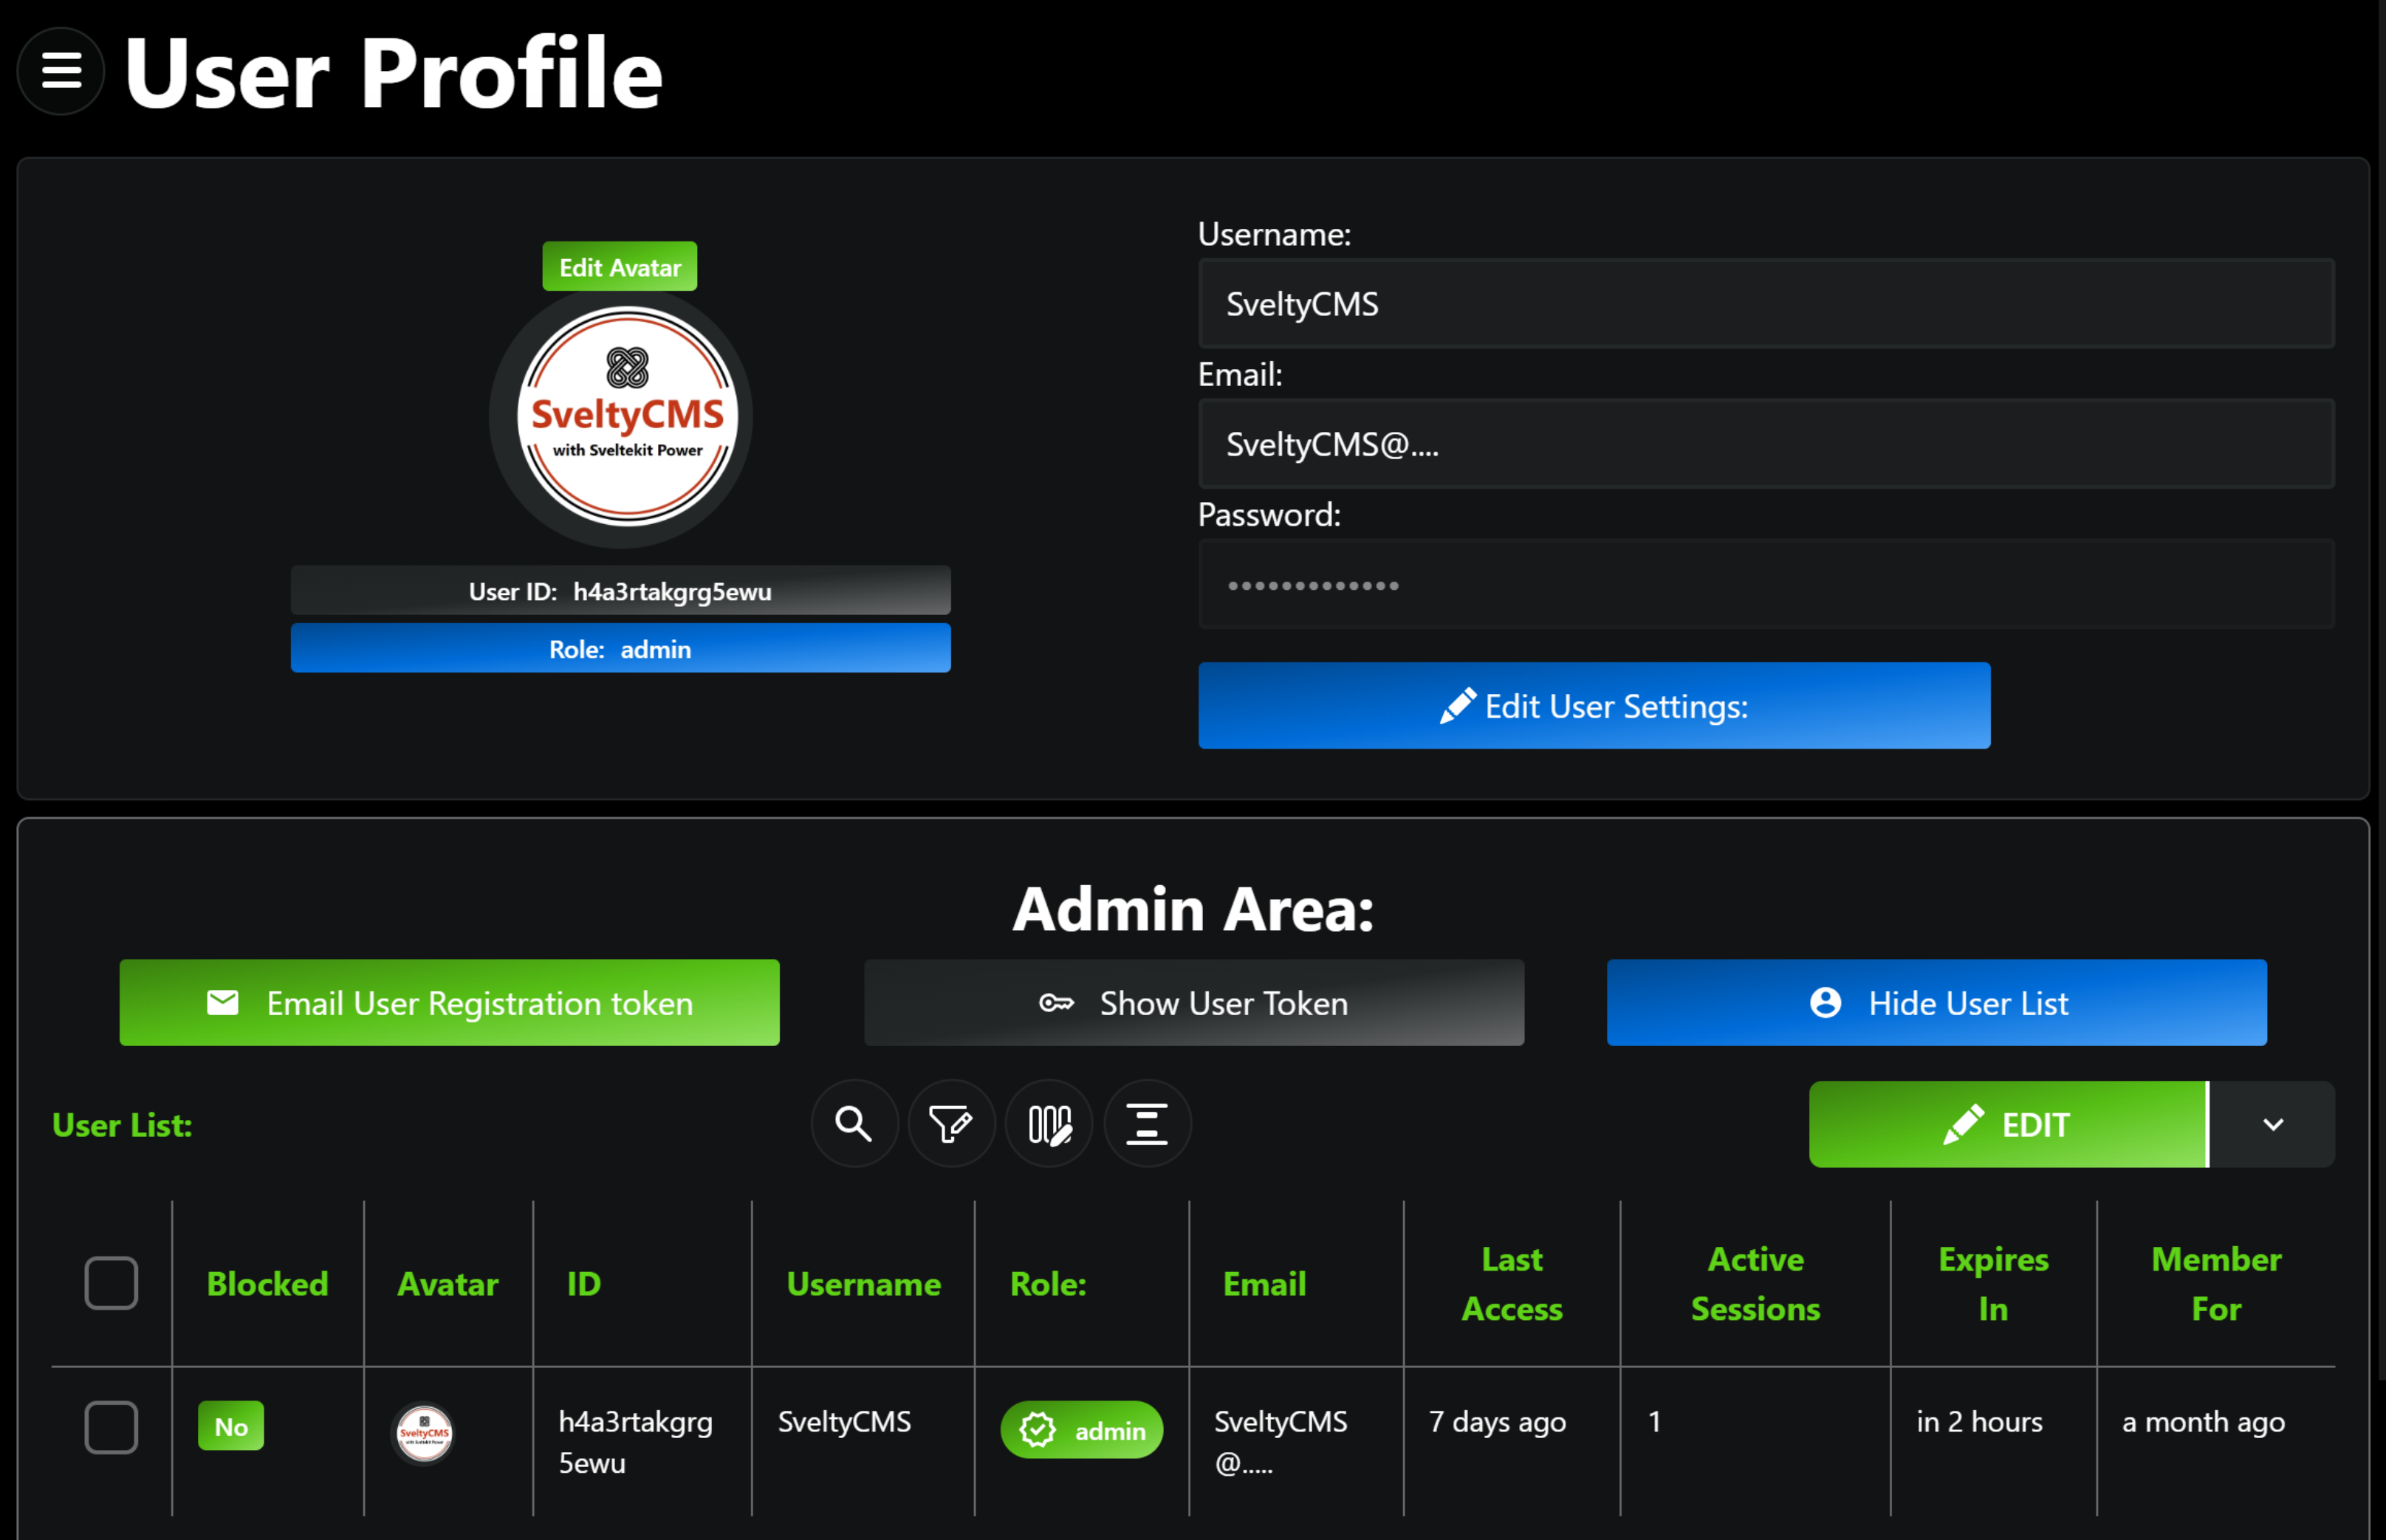
Task: Toggle the Blocked status showing No
Action: click(231, 1427)
